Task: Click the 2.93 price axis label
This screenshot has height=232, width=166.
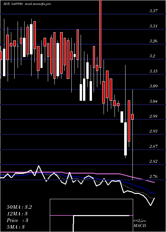Action: click(153, 131)
